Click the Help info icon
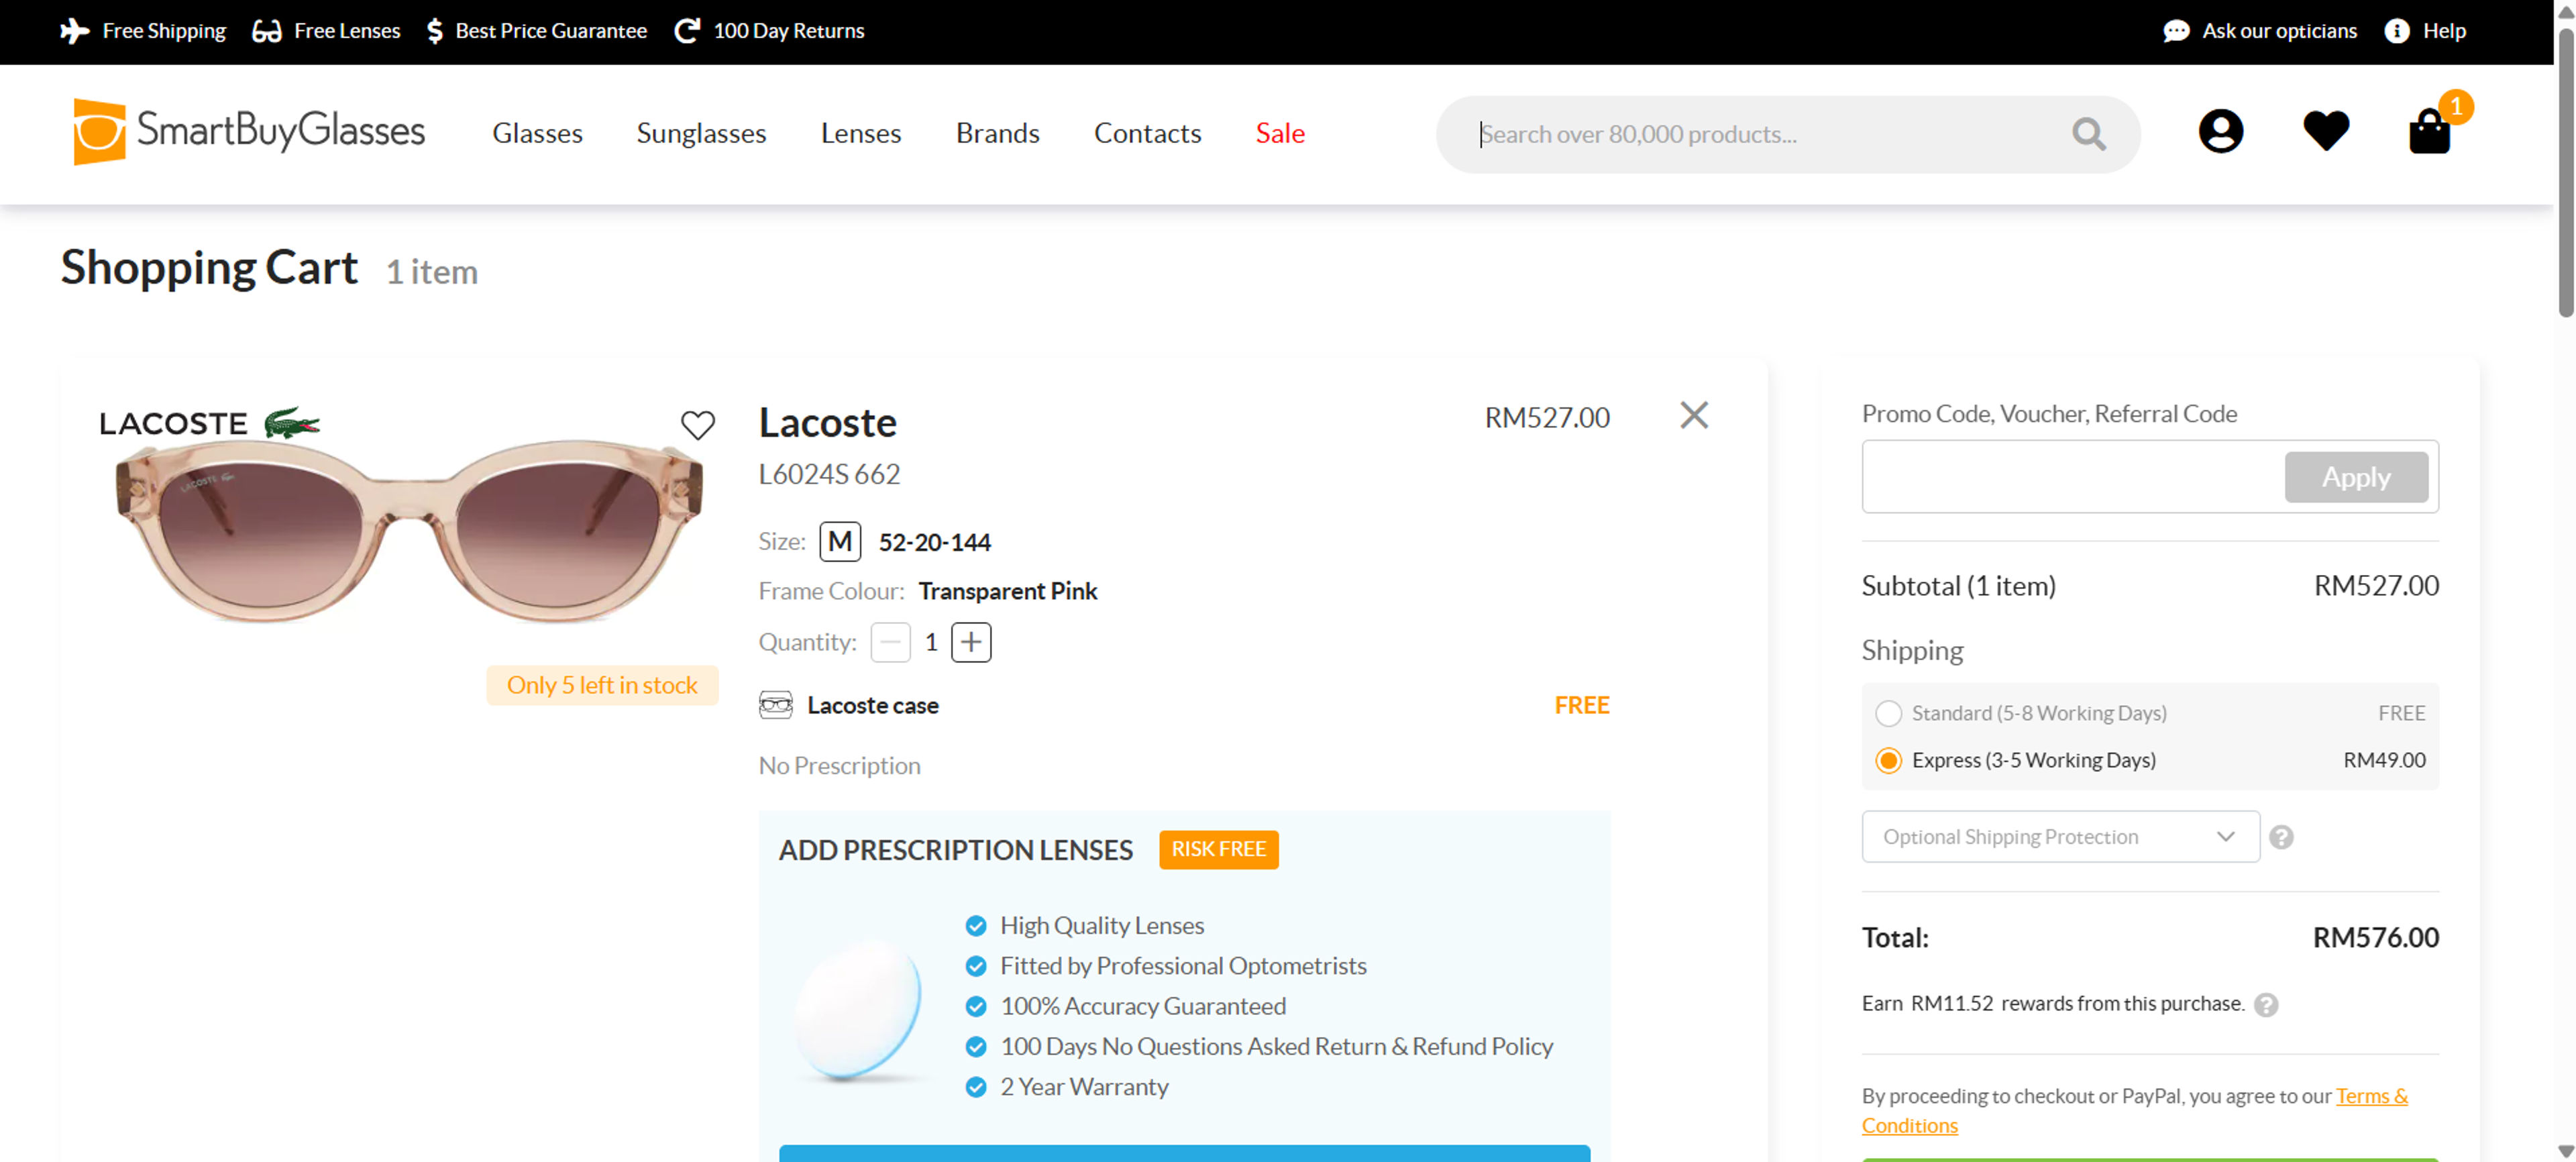The width and height of the screenshot is (2576, 1162). point(2396,31)
